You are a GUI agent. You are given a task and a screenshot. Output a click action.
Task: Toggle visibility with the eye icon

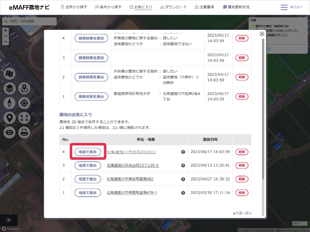click(10, 133)
